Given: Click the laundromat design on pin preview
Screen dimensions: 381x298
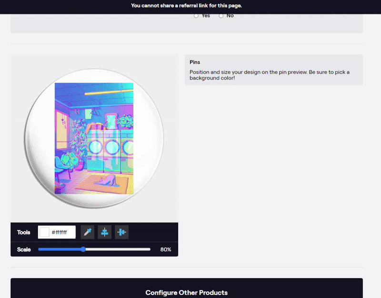Looking at the screenshot, I should pyautogui.click(x=94, y=138).
